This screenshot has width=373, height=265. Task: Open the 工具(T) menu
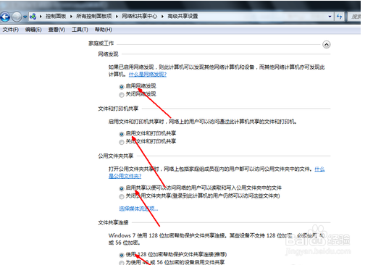click(80, 30)
